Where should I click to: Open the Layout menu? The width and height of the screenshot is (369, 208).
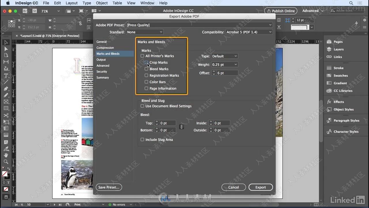click(71, 3)
